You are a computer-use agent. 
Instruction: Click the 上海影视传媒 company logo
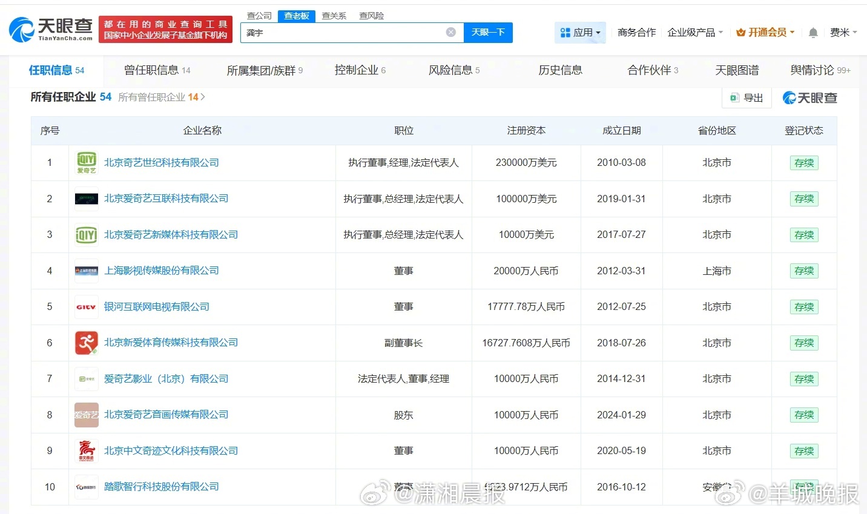click(86, 271)
